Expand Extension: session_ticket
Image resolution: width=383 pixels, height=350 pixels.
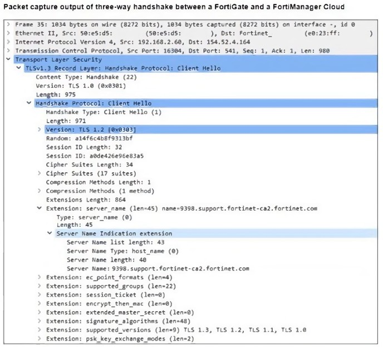[40, 294]
